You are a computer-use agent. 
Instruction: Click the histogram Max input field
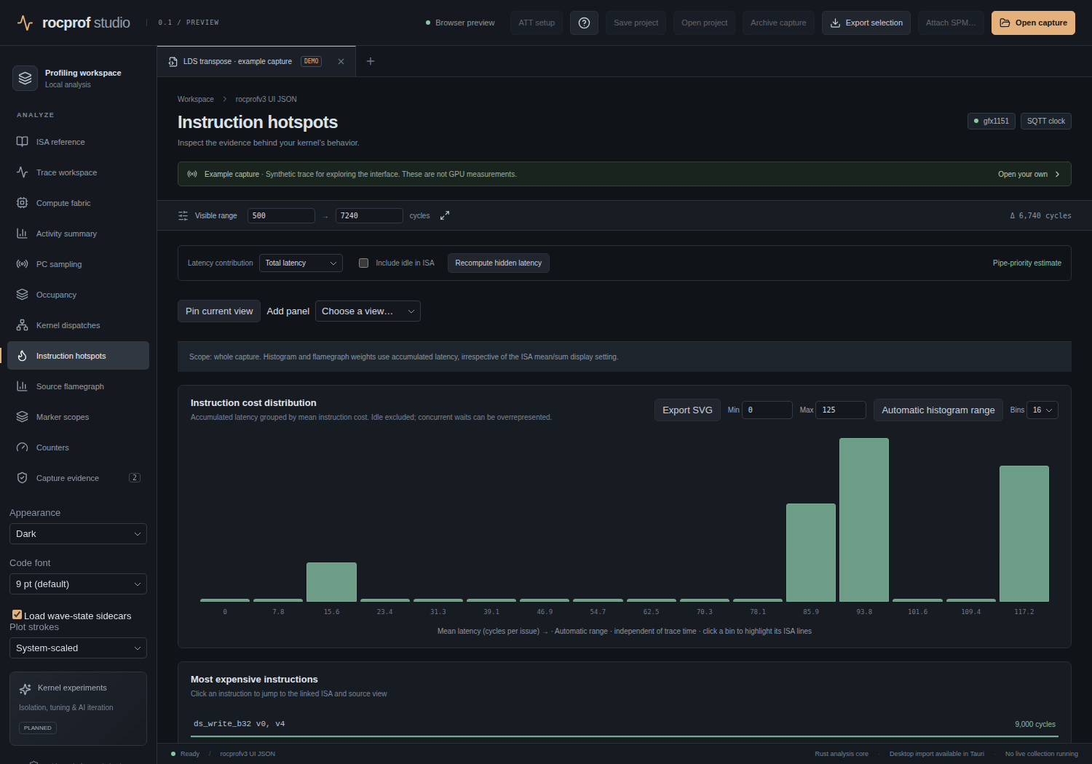pyautogui.click(x=841, y=410)
